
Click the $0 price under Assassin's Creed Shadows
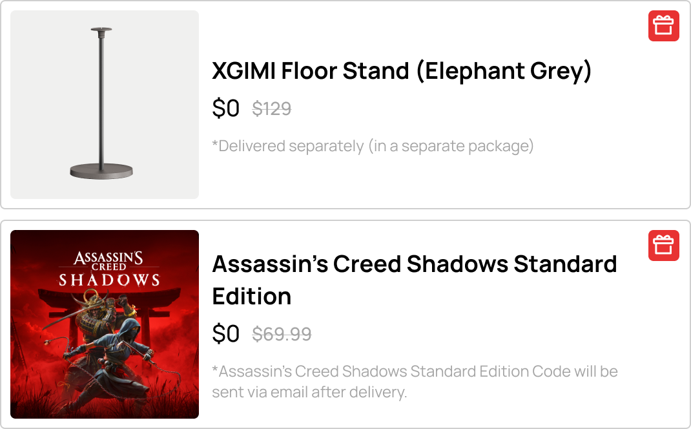pos(225,334)
